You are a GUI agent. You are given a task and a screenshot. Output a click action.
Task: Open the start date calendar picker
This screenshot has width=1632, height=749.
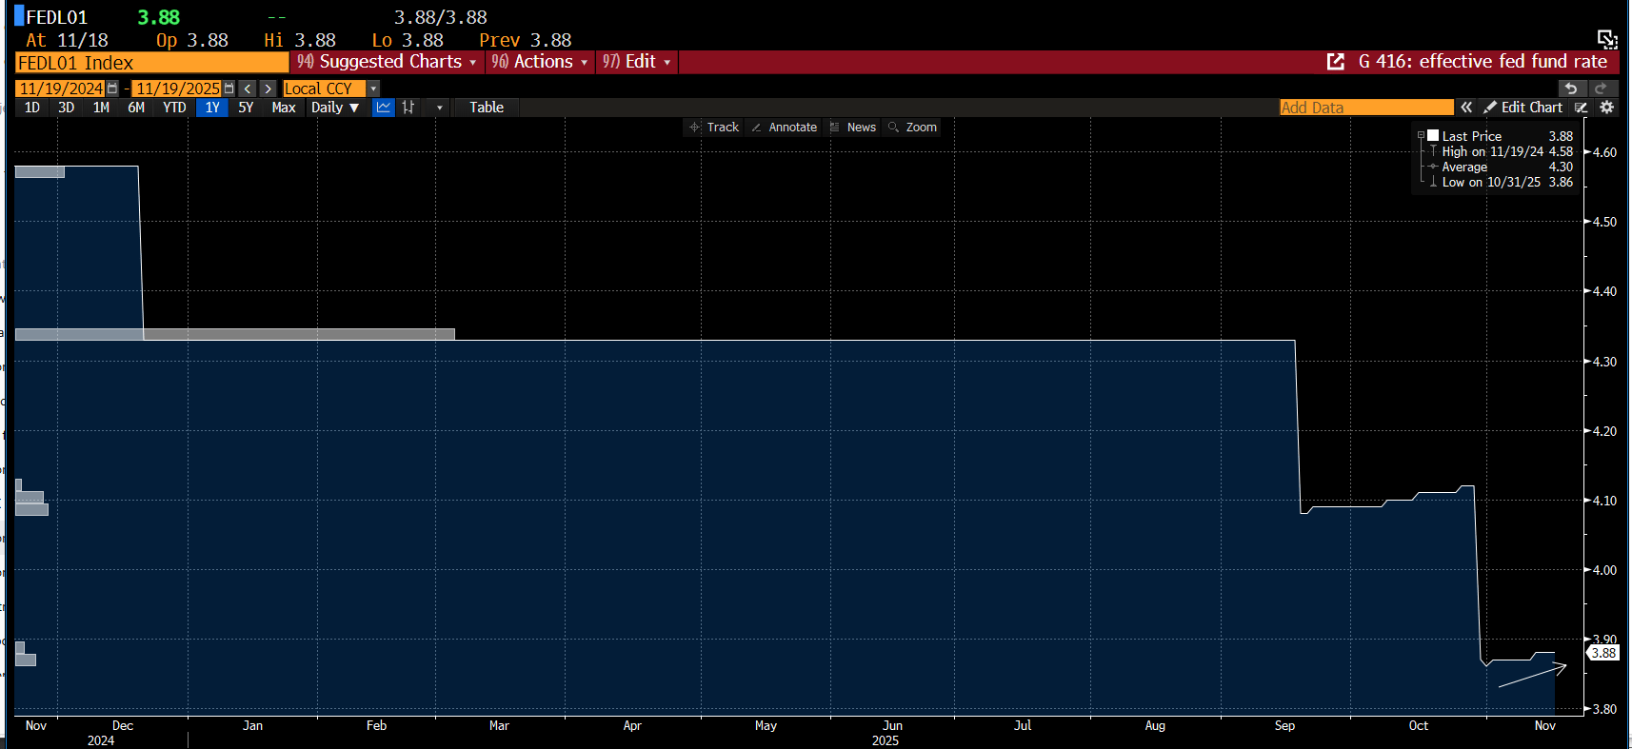pyautogui.click(x=112, y=89)
